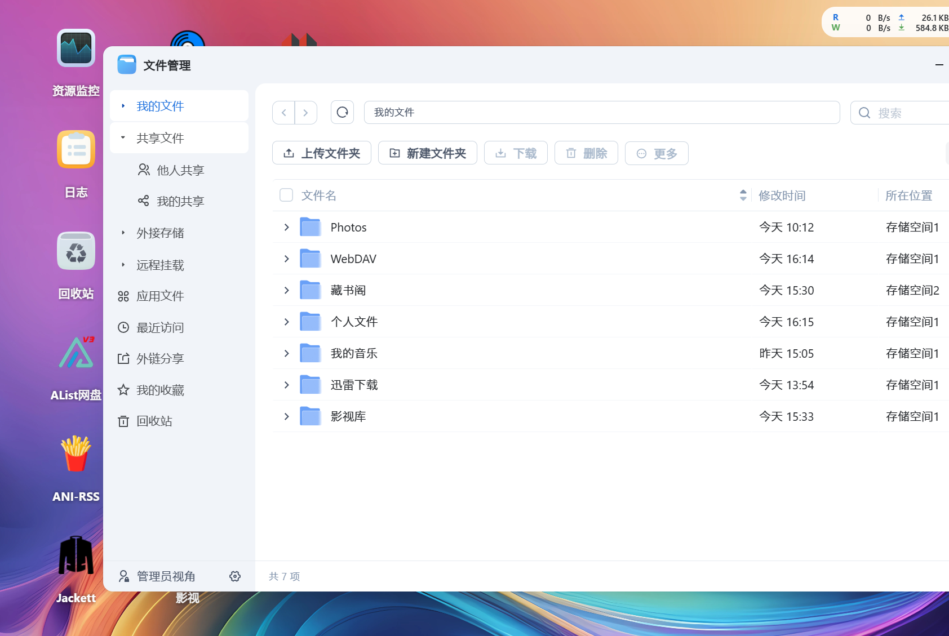Open the 日志 desktop app icon
The height and width of the screenshot is (636, 949).
[76, 150]
